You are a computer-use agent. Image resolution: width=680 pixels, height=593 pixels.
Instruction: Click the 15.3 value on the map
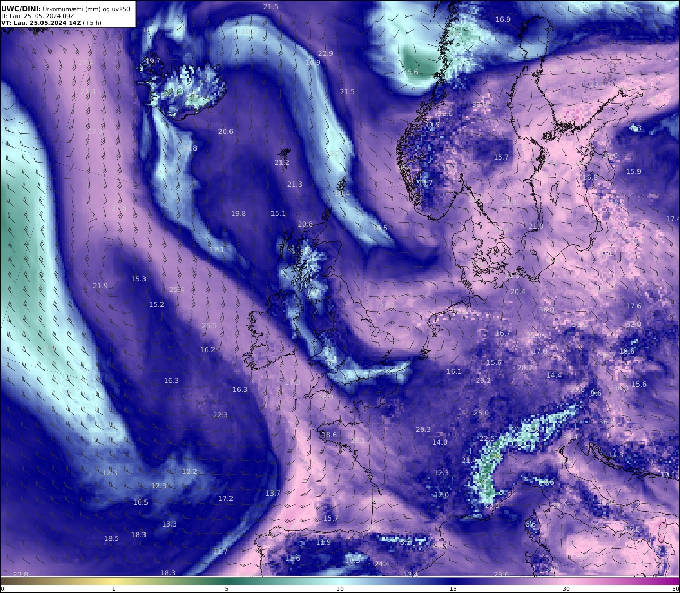(x=139, y=279)
